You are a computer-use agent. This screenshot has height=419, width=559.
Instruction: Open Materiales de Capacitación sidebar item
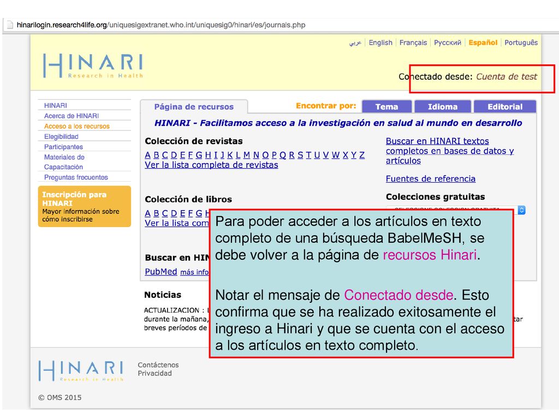click(x=64, y=162)
